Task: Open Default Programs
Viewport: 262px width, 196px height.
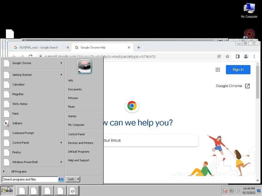Action: (x=79, y=152)
